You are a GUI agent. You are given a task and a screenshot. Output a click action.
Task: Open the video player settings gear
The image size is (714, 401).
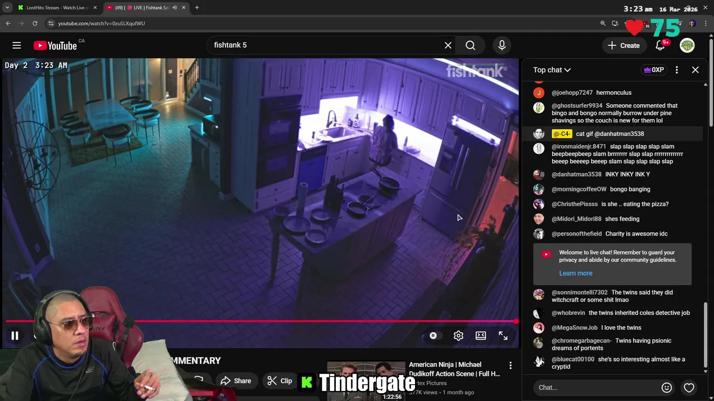click(x=458, y=335)
